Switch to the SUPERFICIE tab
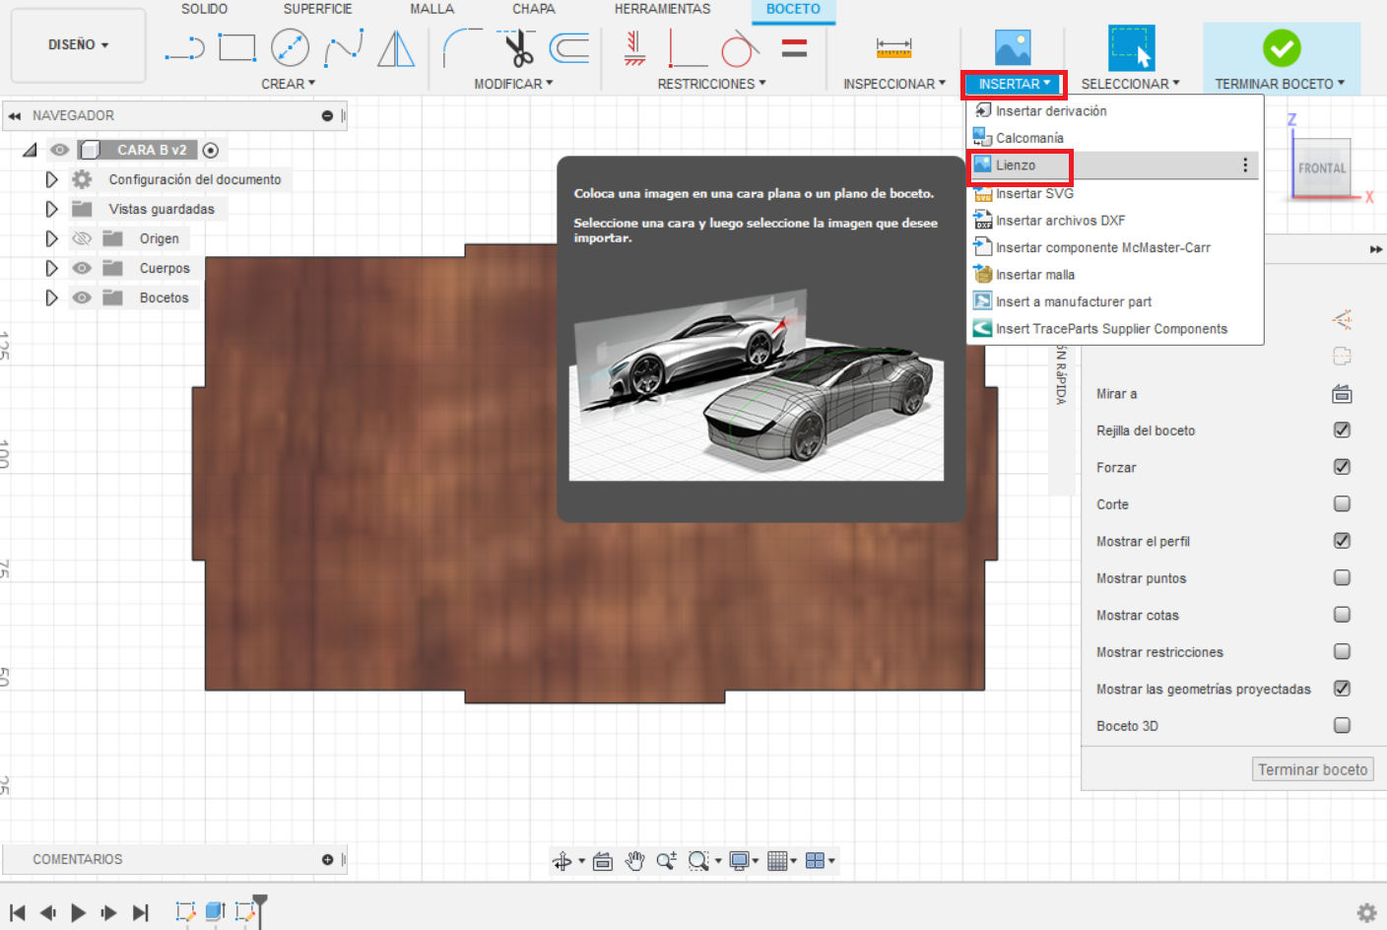 click(x=317, y=9)
